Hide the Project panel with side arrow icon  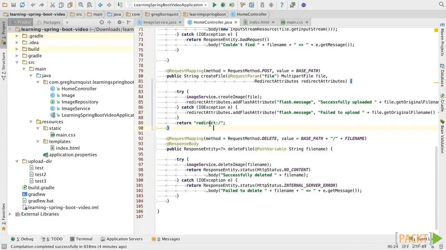[130, 22]
